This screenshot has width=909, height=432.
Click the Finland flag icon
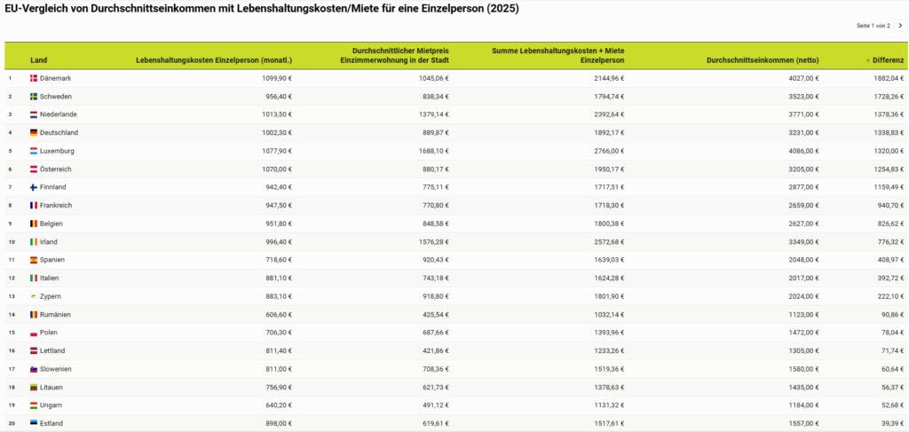pos(34,187)
